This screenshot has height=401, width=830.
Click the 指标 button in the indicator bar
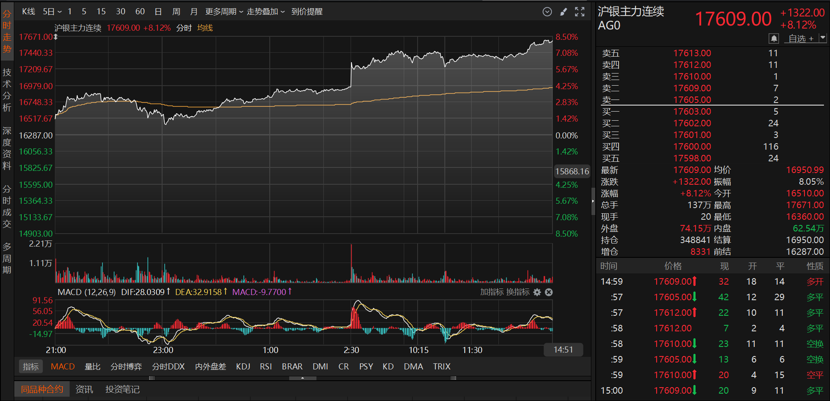pyautogui.click(x=31, y=367)
